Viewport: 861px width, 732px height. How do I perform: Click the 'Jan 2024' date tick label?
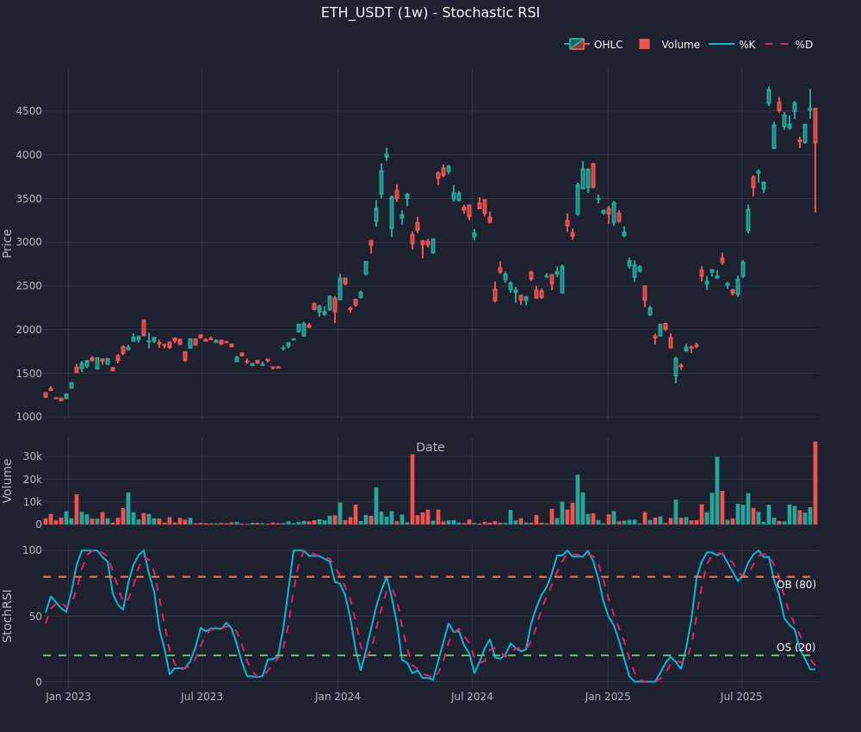338,697
